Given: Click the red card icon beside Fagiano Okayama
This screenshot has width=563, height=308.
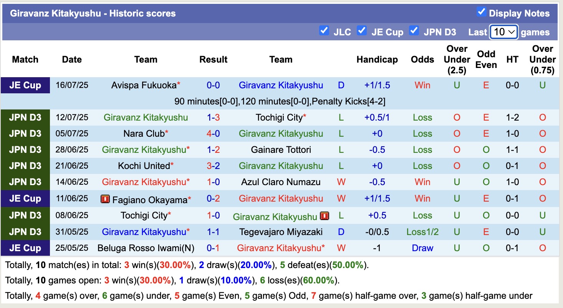Looking at the screenshot, I should [x=105, y=199].
